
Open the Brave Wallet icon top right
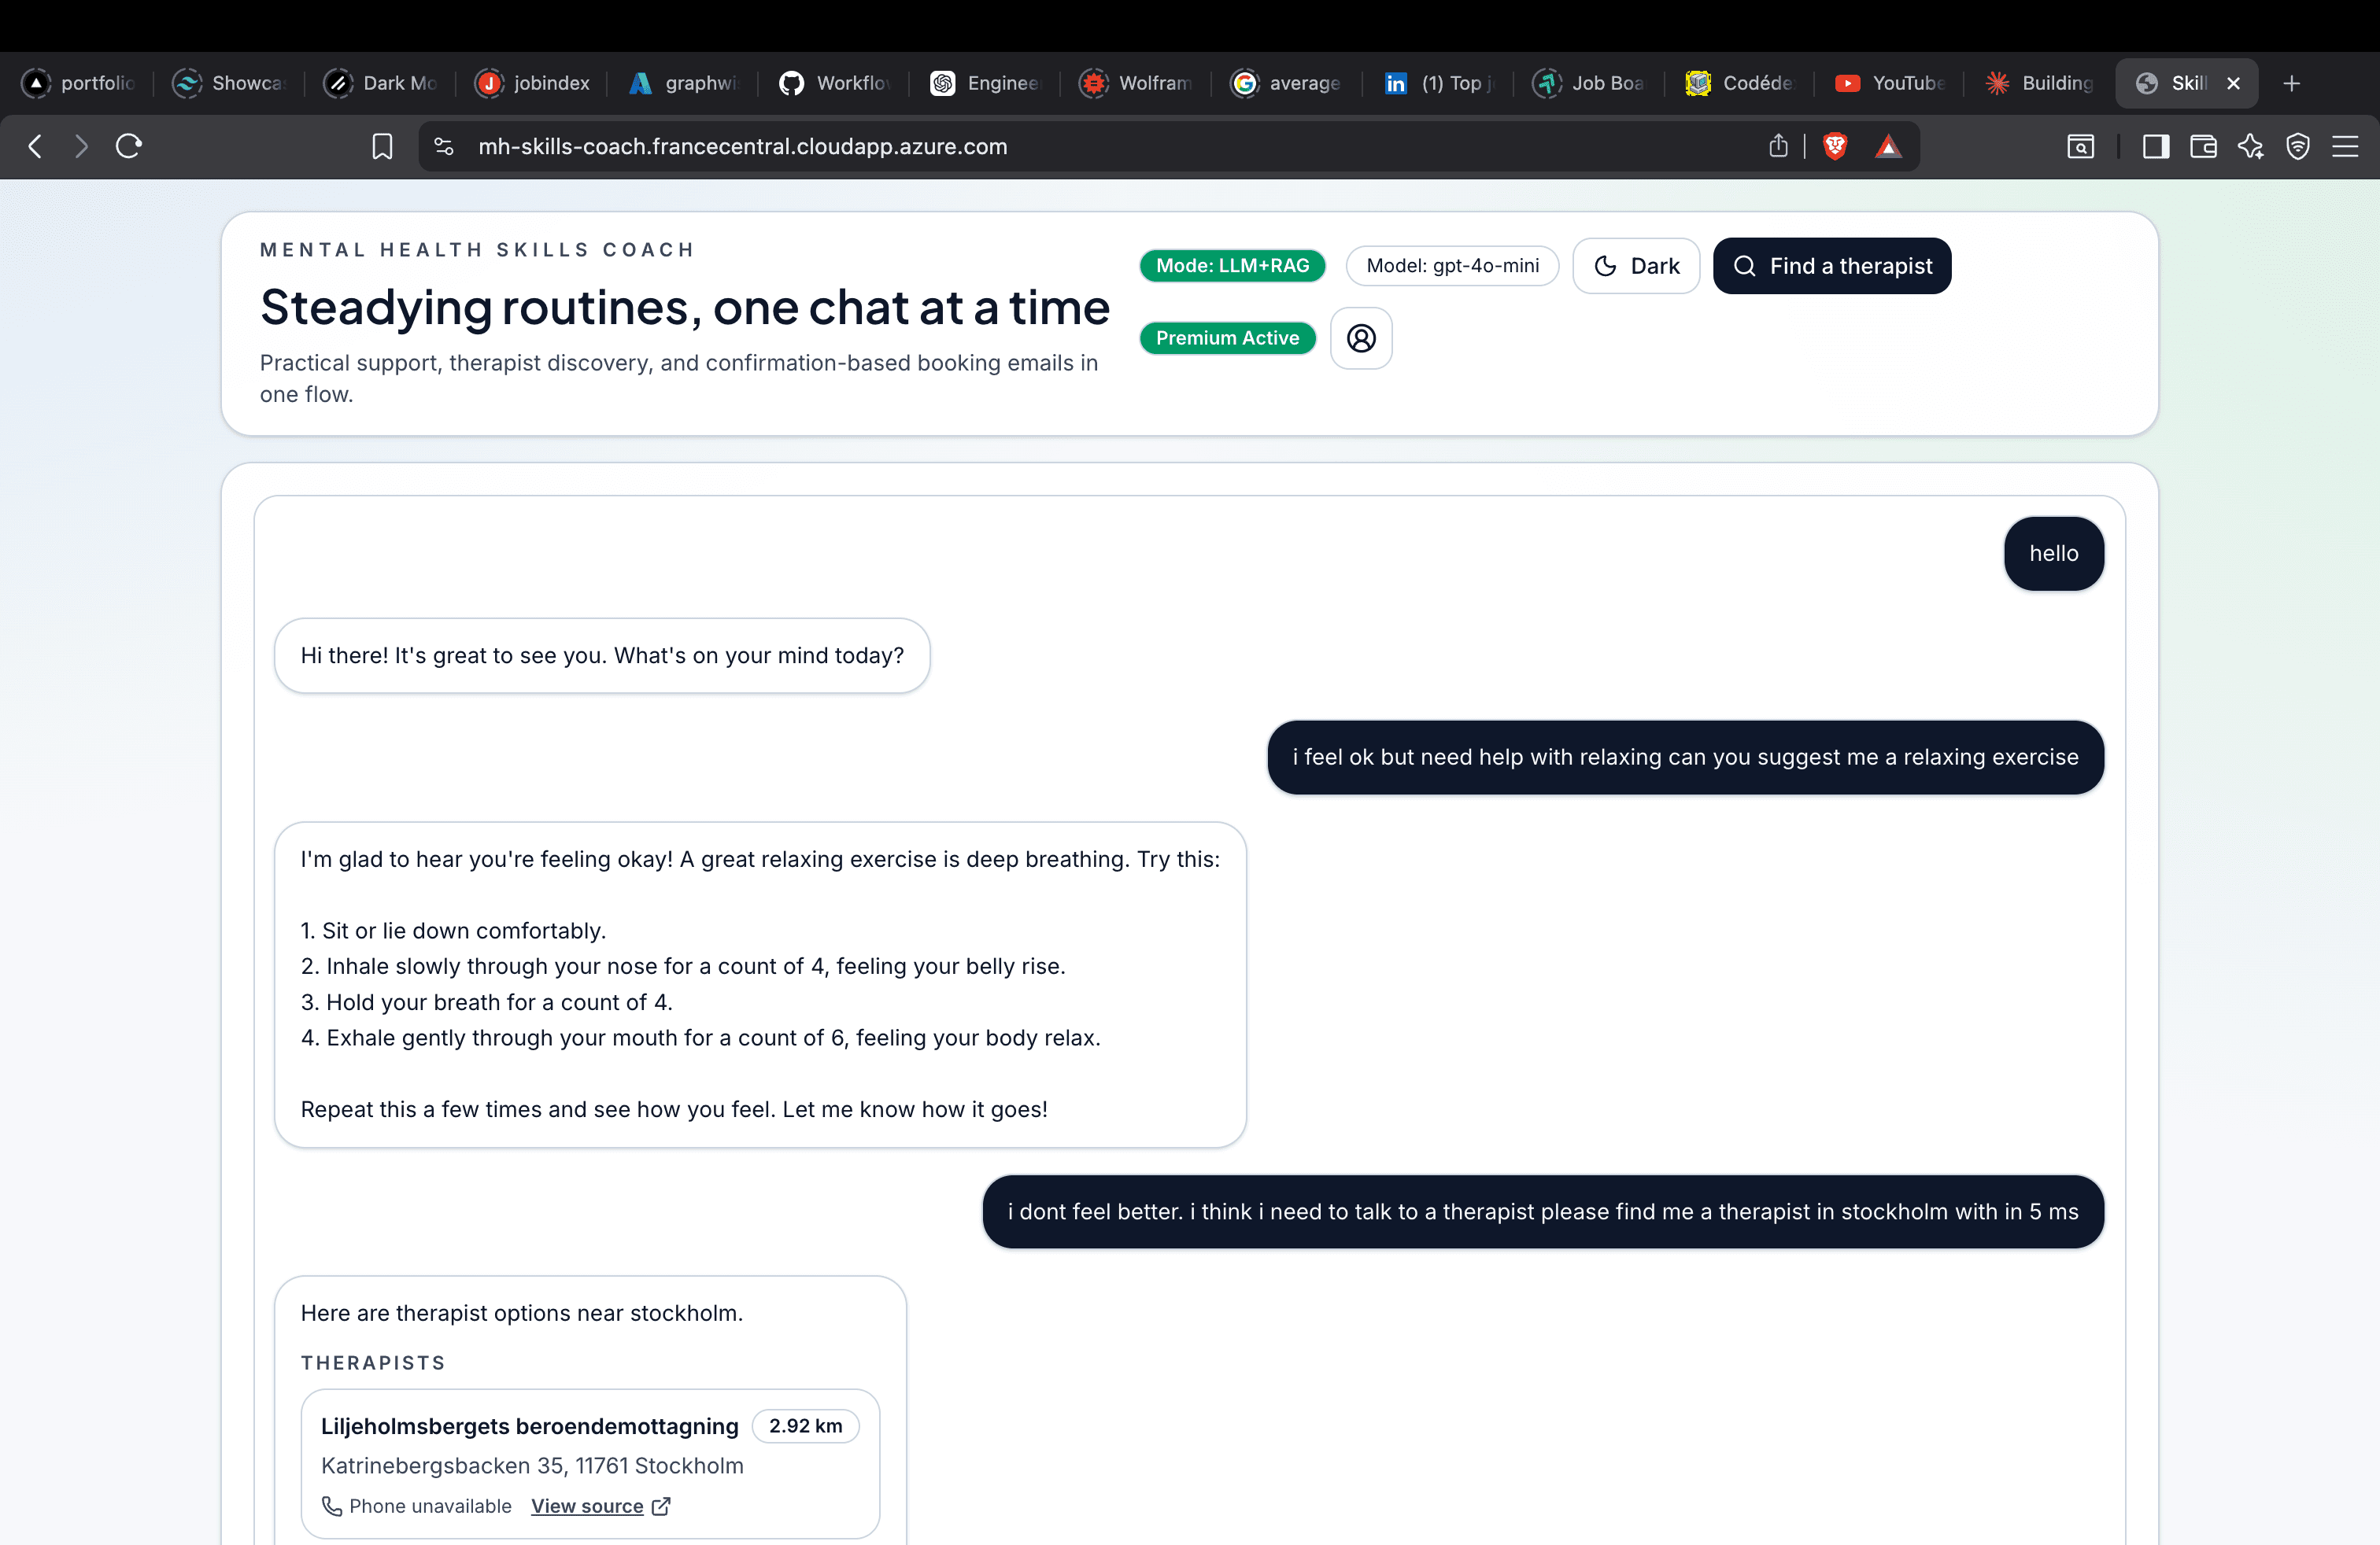point(2204,146)
